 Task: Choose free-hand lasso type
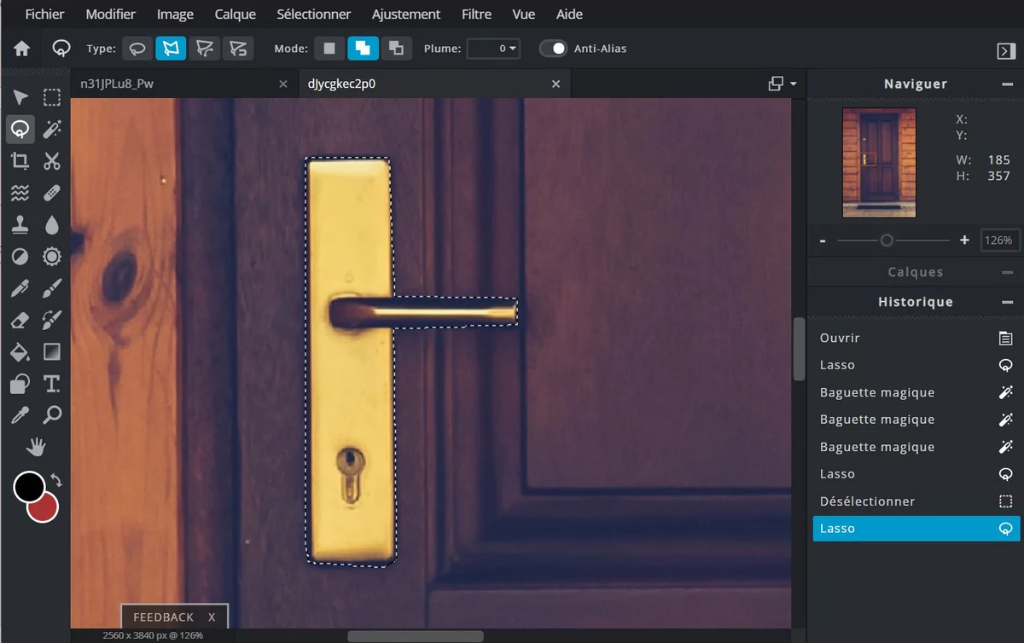coord(137,49)
